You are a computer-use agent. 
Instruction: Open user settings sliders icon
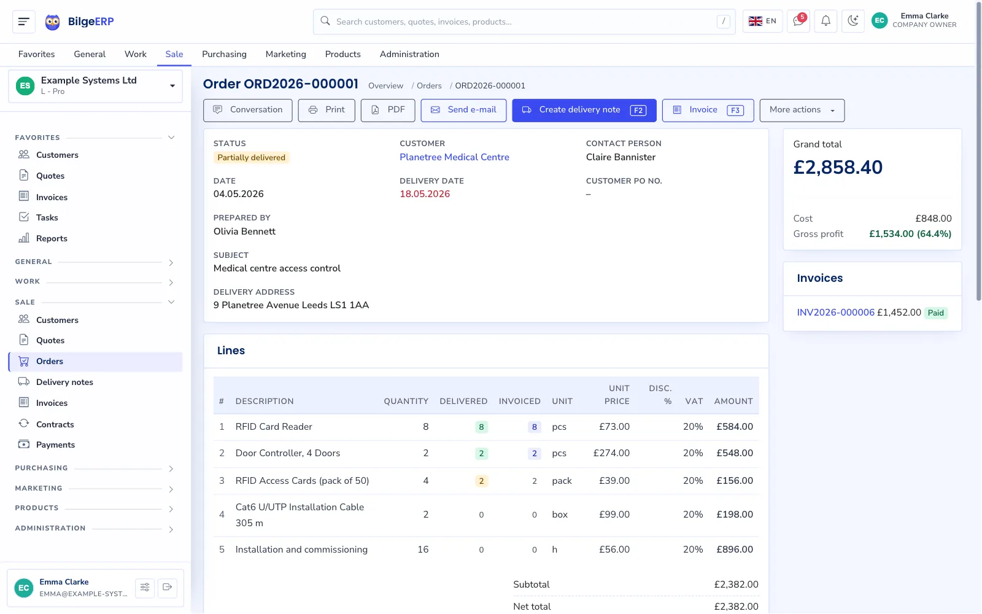(145, 588)
